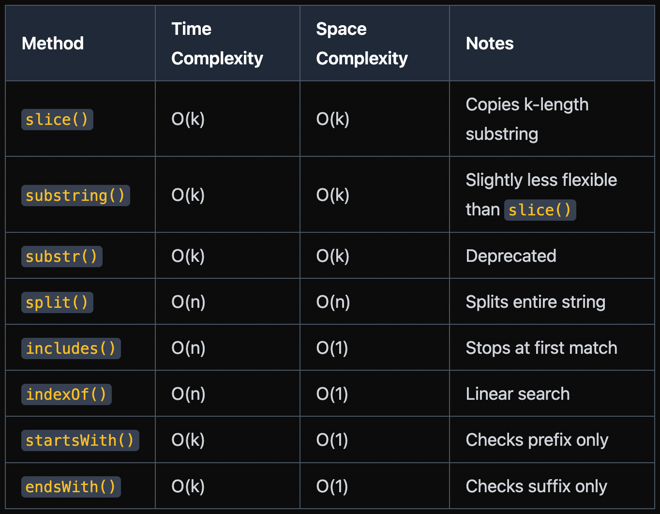The height and width of the screenshot is (514, 660).
Task: Click the "Deprecated" note text
Action: [x=510, y=256]
